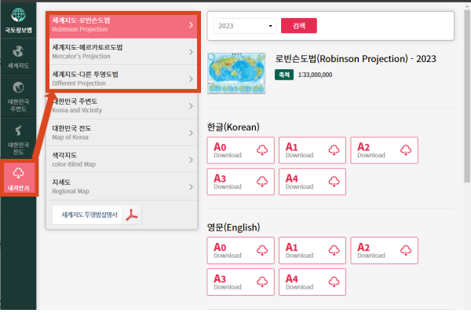Select 세계지도-로빈슨도법 menu entry
The height and width of the screenshot is (313, 471).
123,25
